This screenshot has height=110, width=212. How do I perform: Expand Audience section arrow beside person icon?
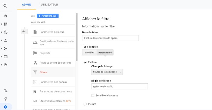tap(2, 40)
